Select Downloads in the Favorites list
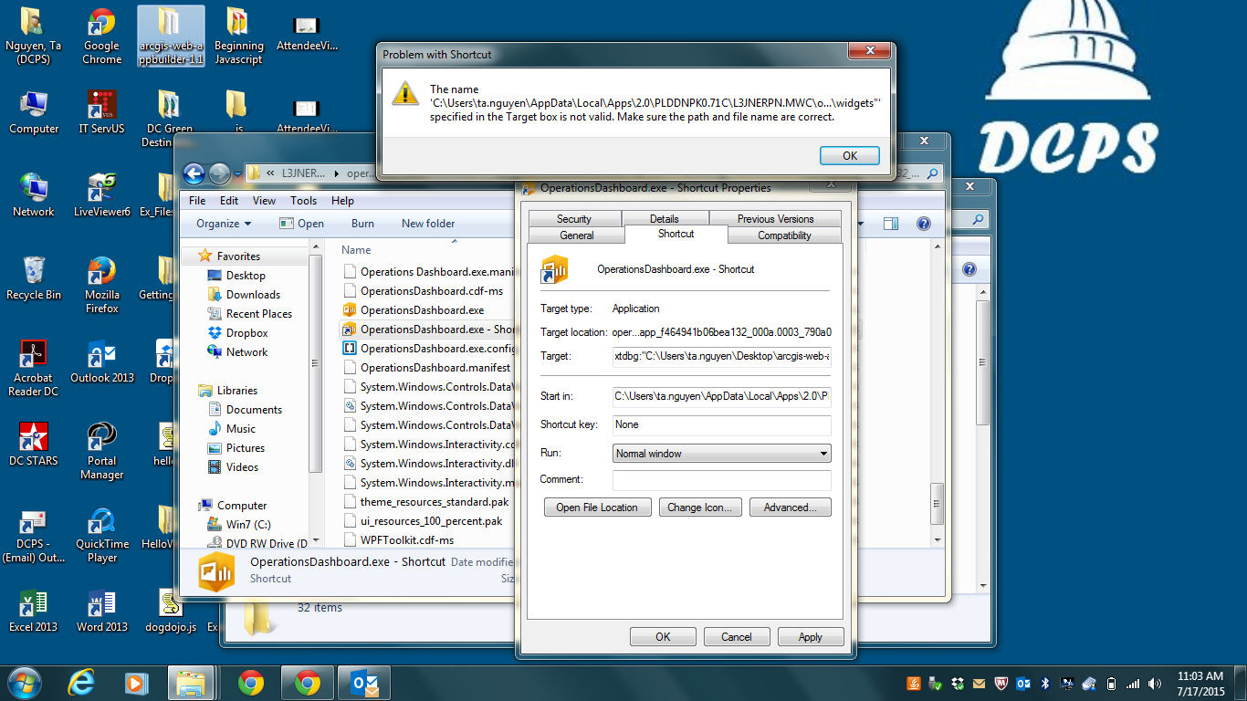 253,295
